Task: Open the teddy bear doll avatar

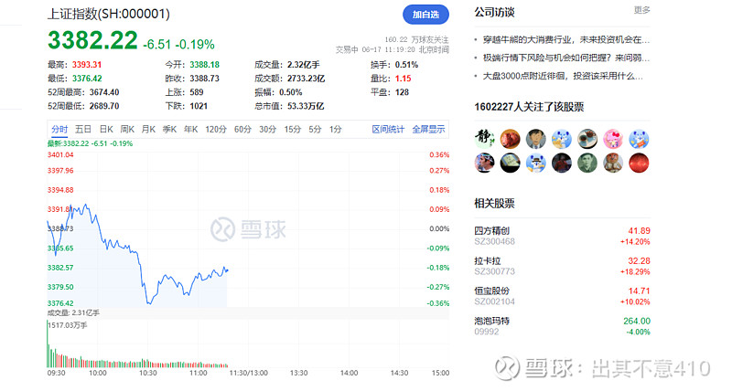Action: click(613, 164)
